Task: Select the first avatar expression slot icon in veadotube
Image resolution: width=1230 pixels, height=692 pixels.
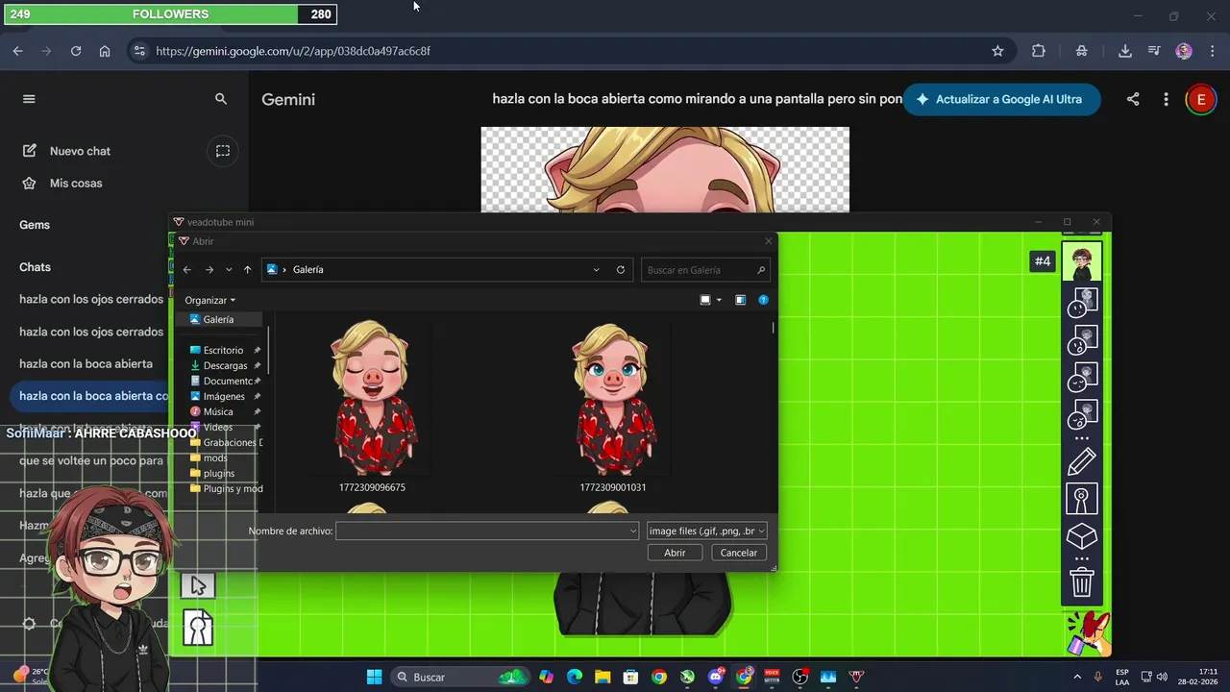Action: point(1082,303)
